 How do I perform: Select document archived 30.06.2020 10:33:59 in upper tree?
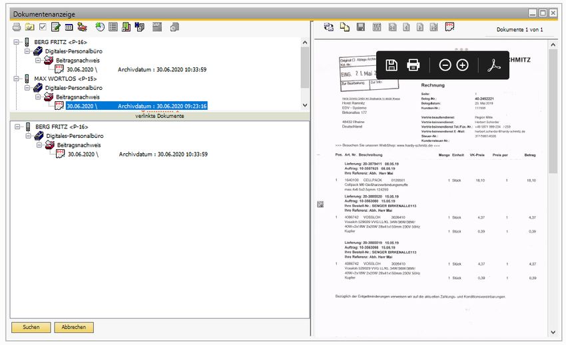tap(137, 69)
